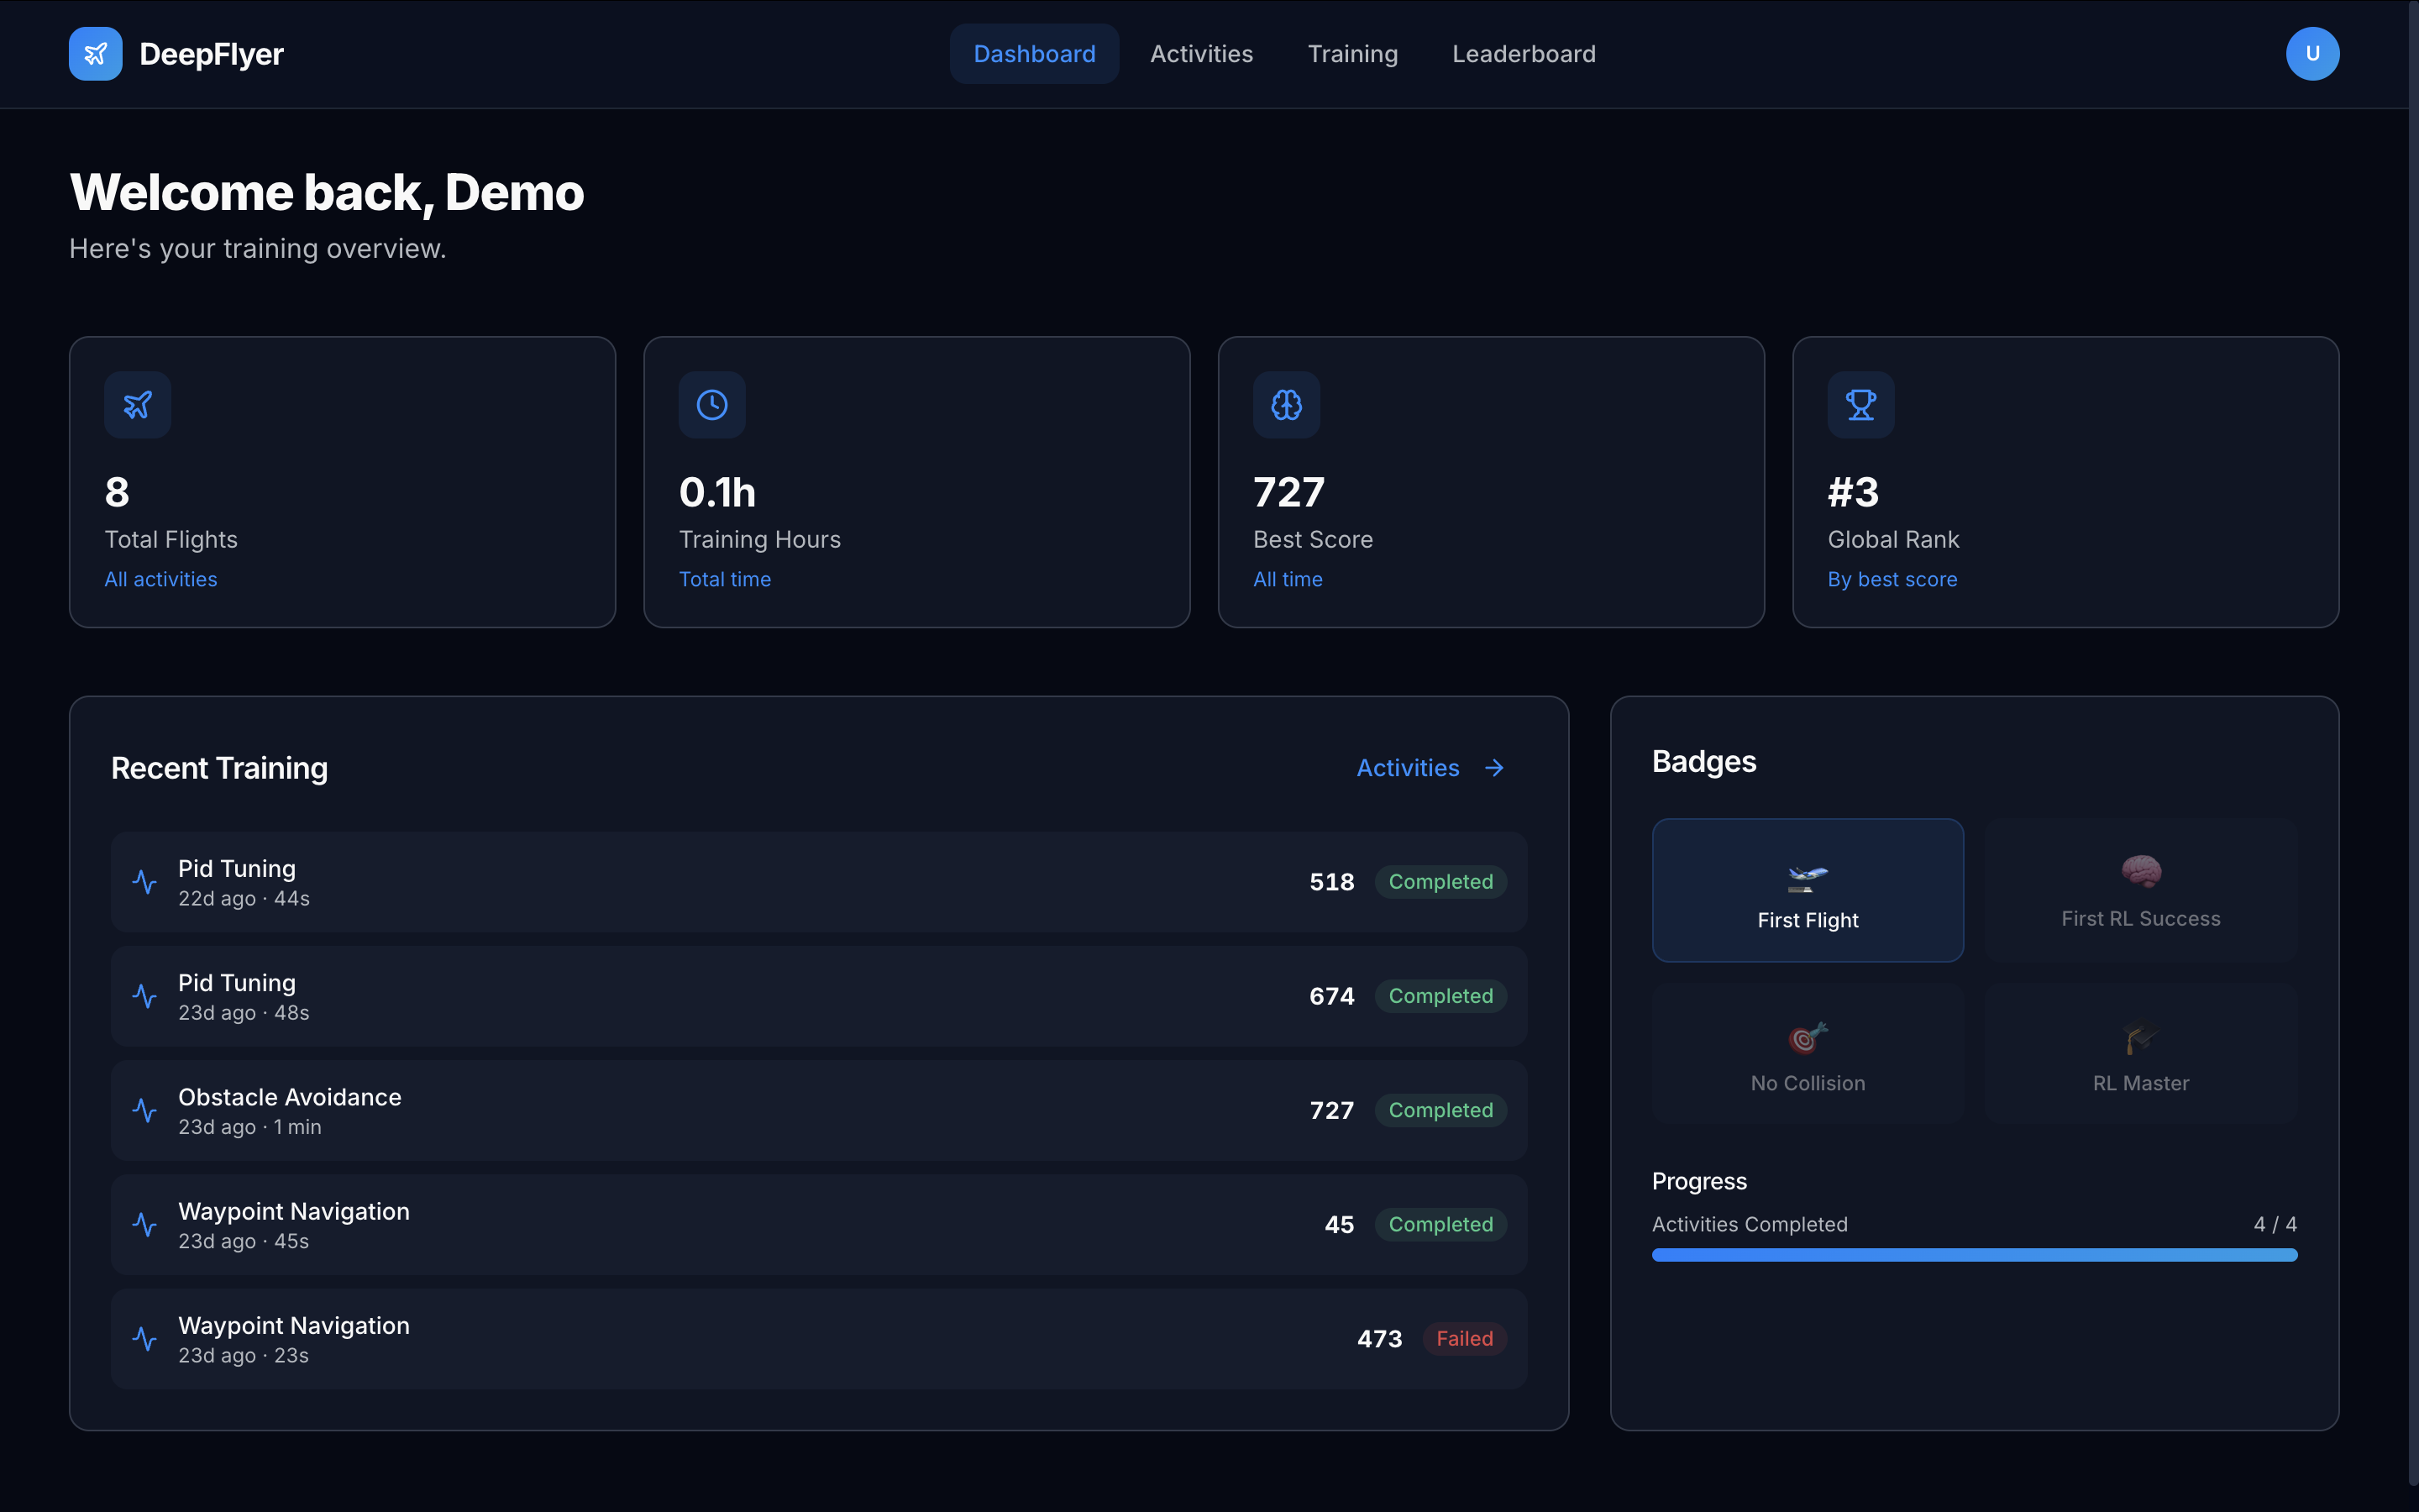
Task: Click the '#3' Global Rank value
Action: coord(1853,492)
